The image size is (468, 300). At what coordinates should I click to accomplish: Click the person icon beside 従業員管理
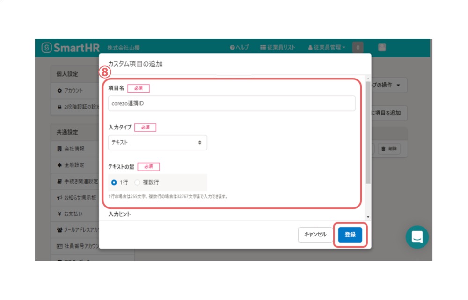coord(310,47)
